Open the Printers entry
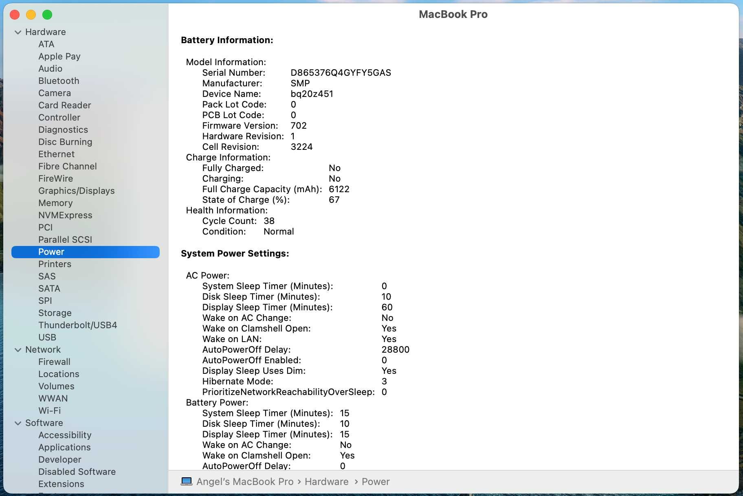Screen dimensions: 743x496 tap(55, 264)
